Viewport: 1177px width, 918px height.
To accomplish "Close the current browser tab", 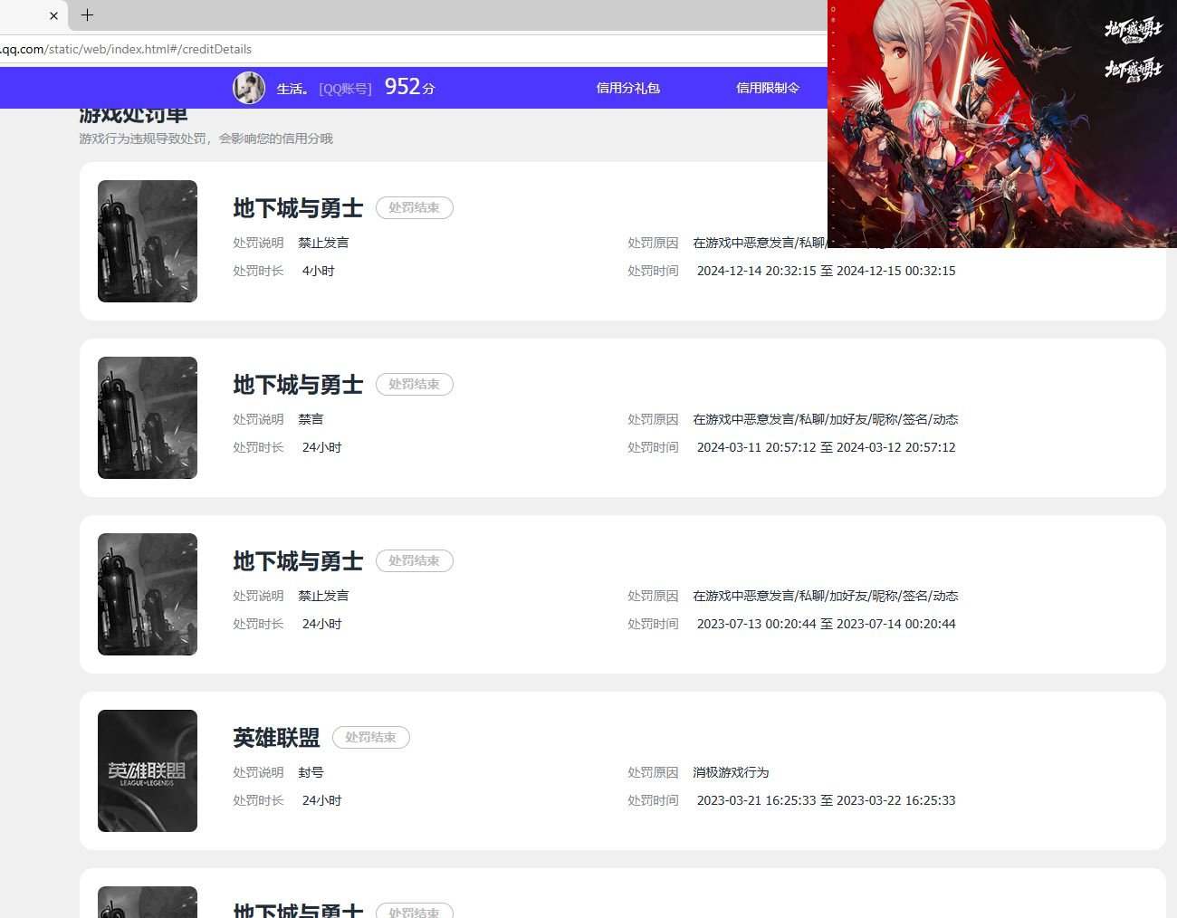I will 53,15.
